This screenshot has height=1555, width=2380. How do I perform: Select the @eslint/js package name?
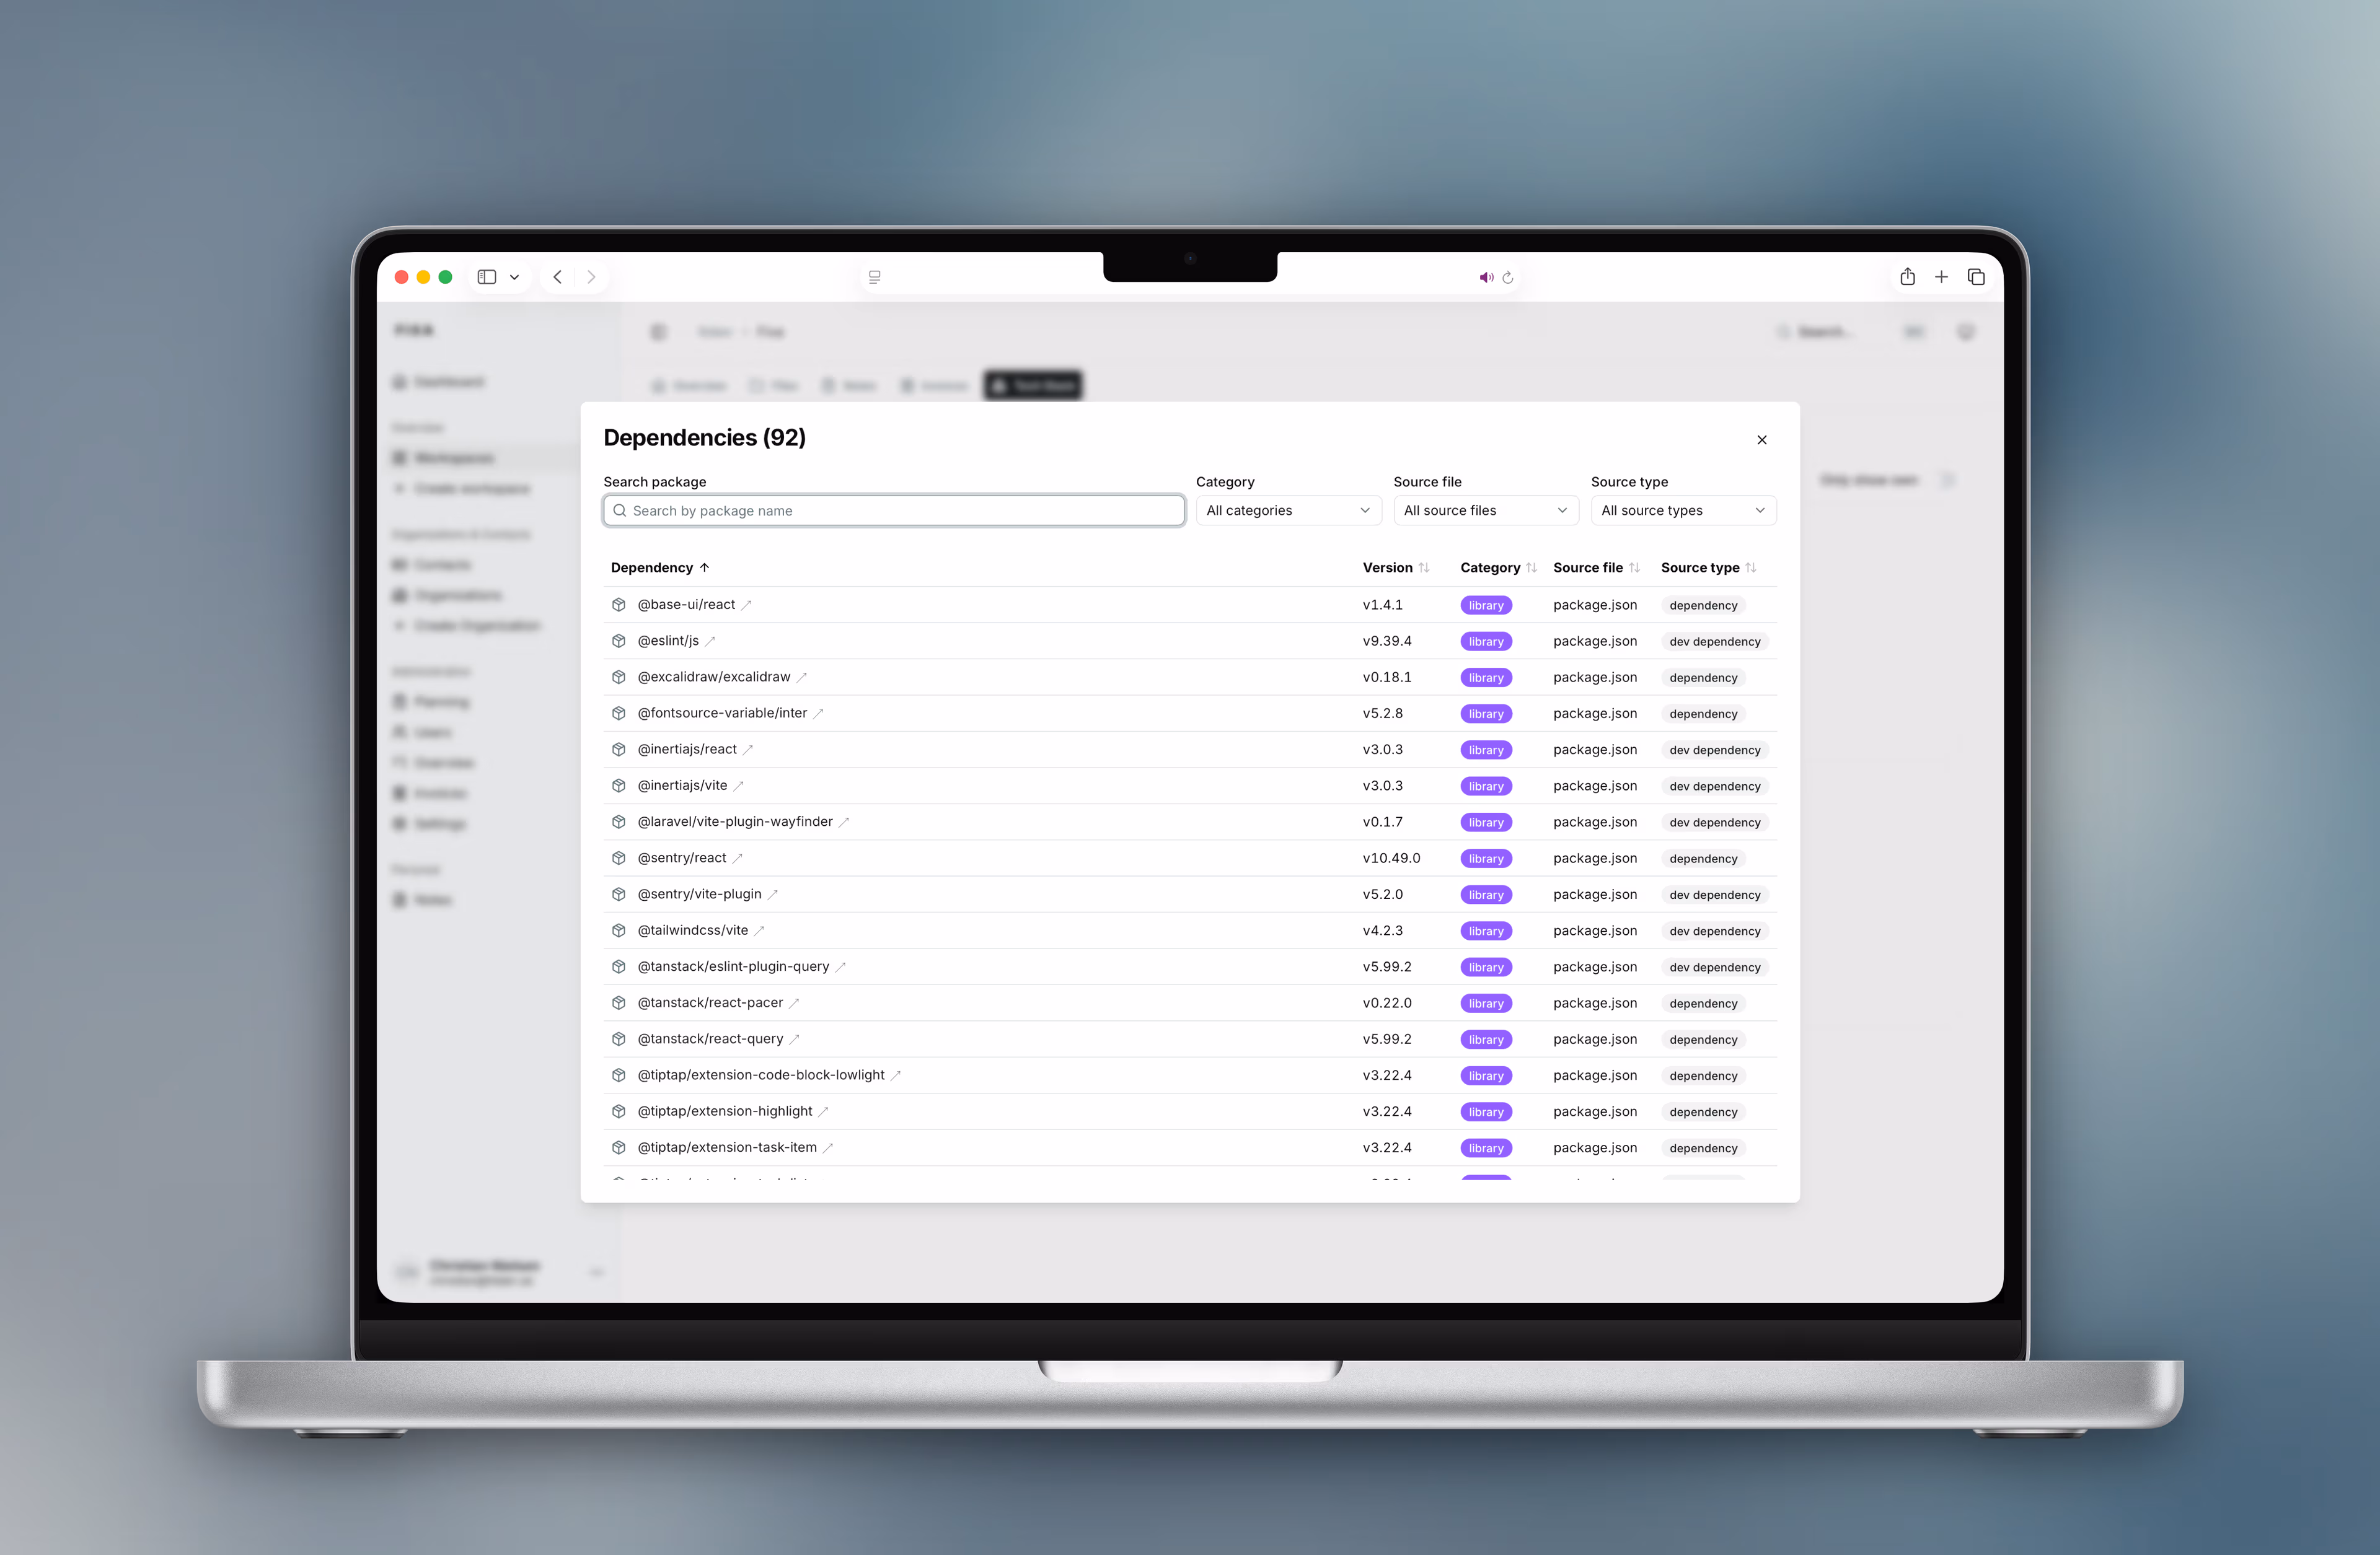pyautogui.click(x=668, y=641)
